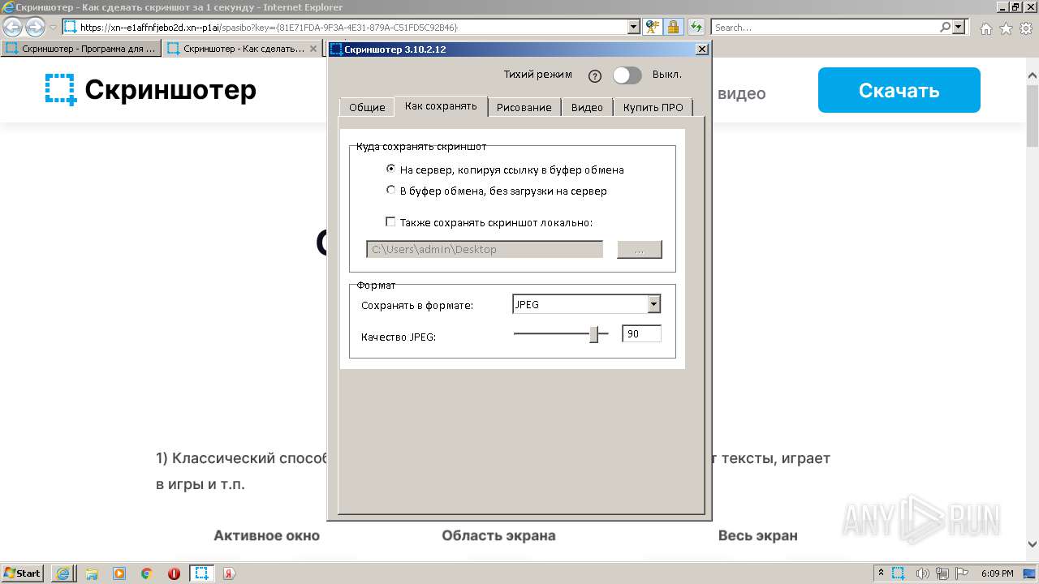
Task: Click the 'видео' link in site header
Action: click(742, 93)
